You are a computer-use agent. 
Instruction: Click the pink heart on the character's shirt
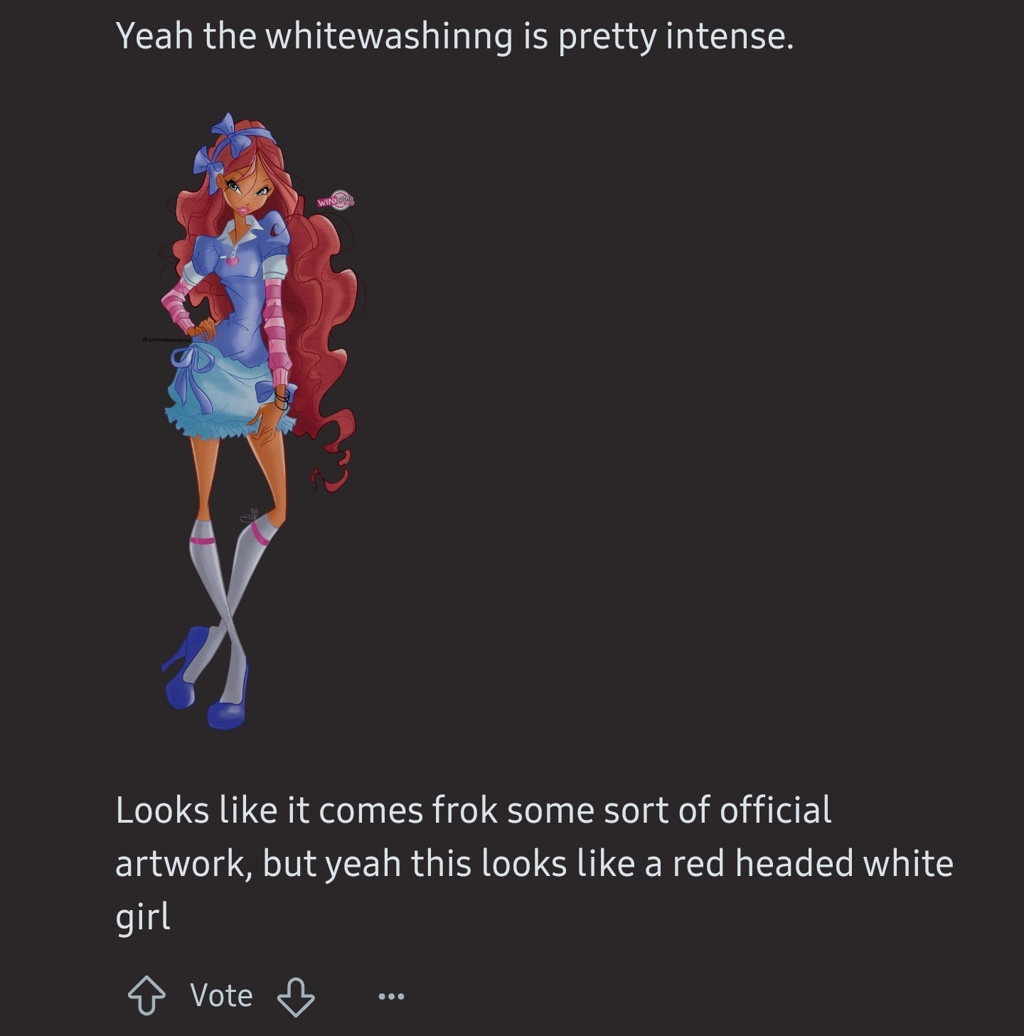(x=232, y=262)
